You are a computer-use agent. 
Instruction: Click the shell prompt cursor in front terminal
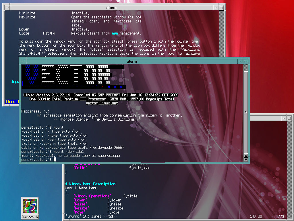pyautogui.click(x=55, y=159)
